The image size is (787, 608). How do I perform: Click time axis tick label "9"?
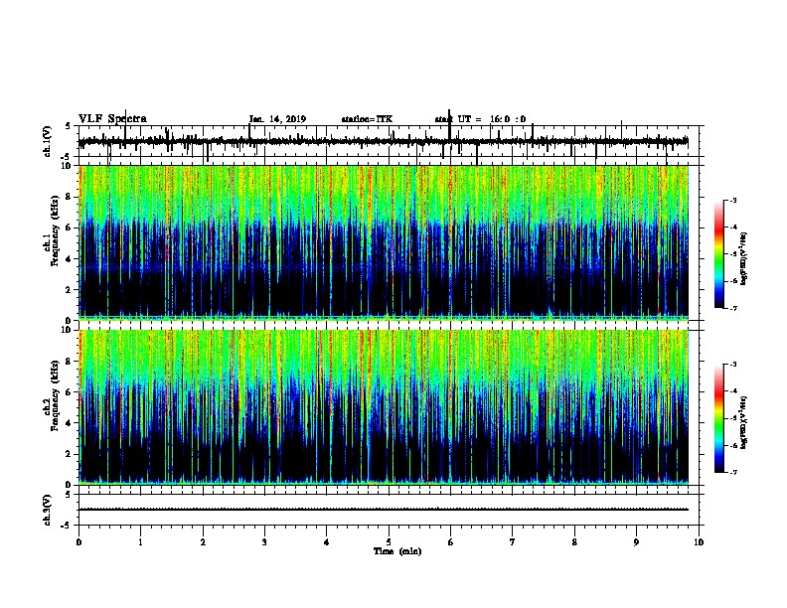[x=636, y=542]
